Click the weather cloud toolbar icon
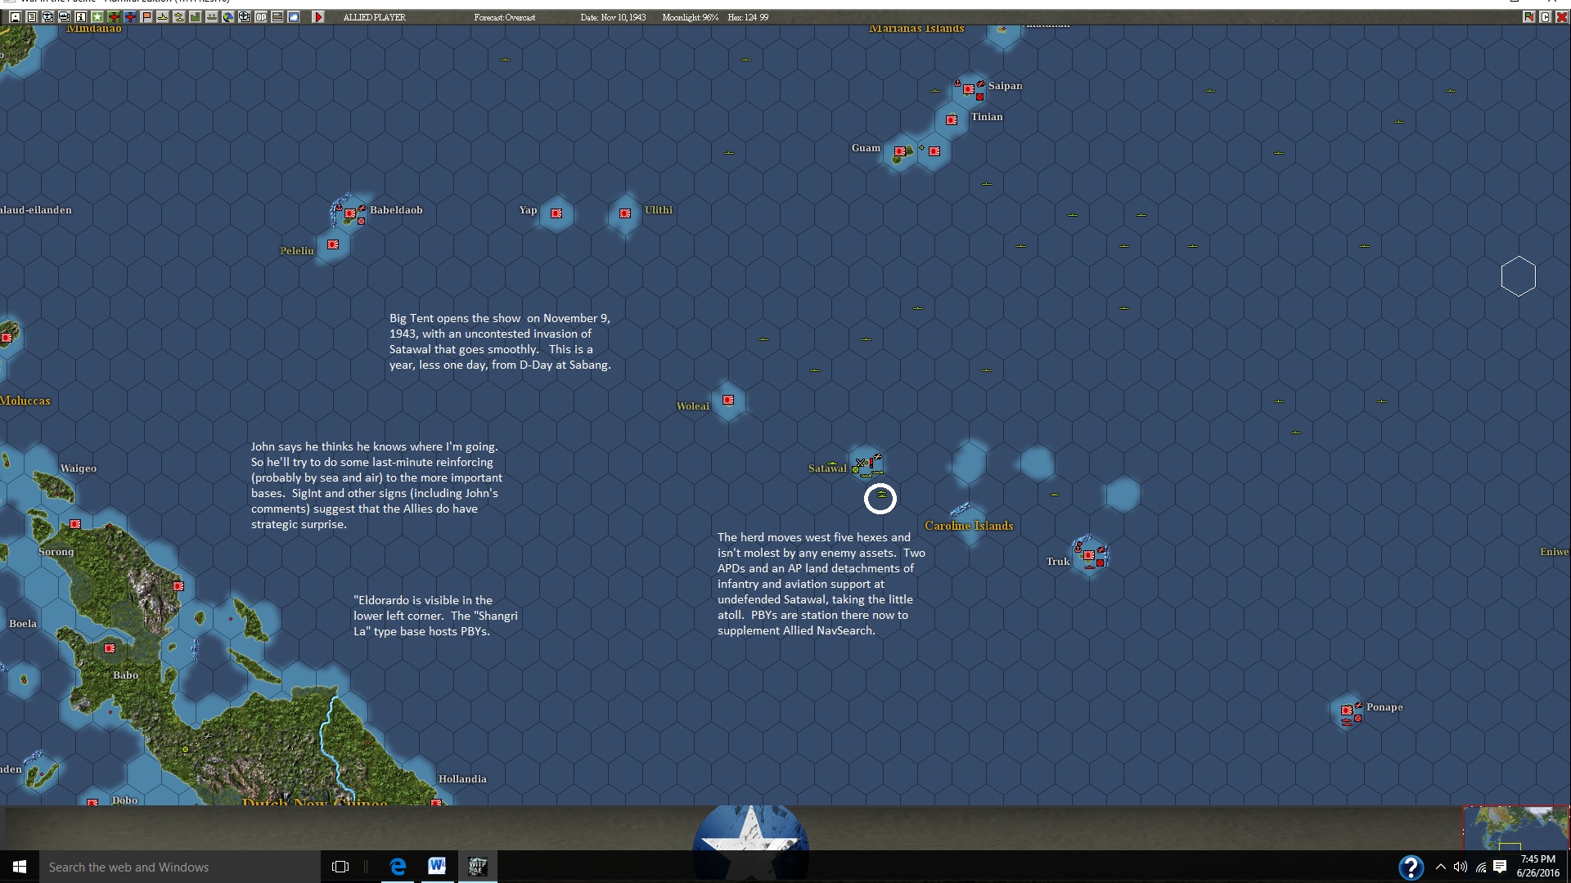1571x883 pixels. click(294, 17)
